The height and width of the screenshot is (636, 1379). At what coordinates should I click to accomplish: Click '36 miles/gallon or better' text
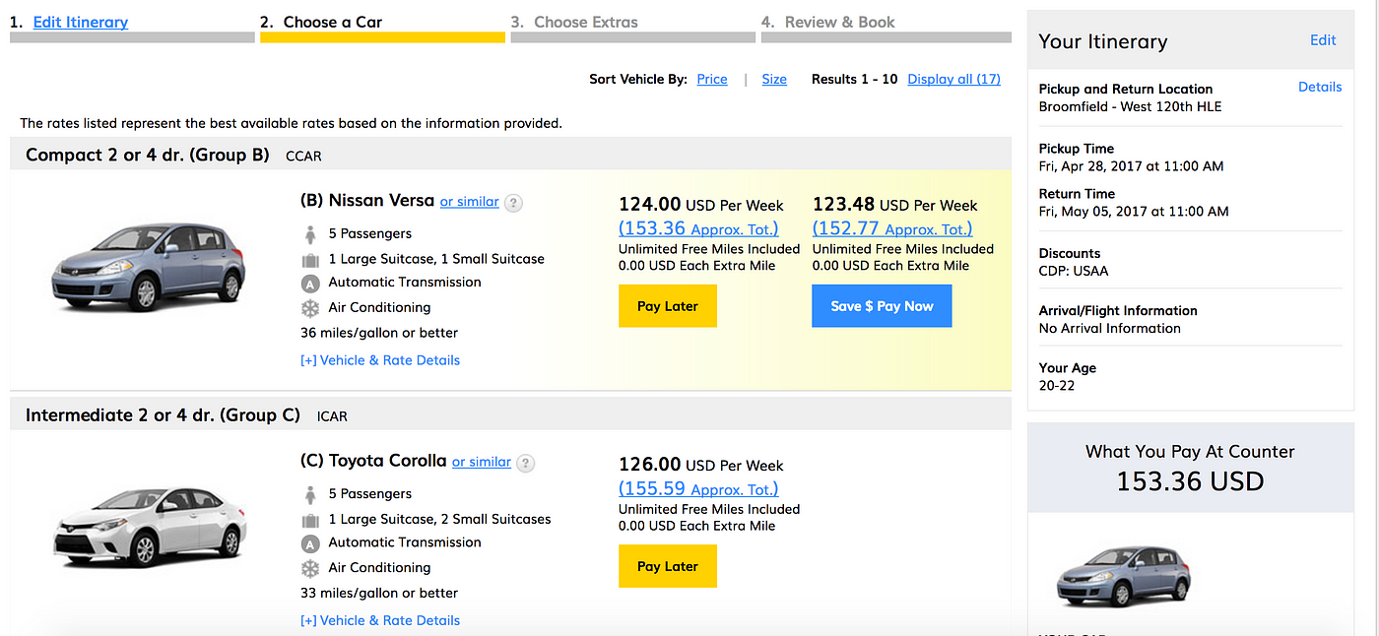coord(379,333)
